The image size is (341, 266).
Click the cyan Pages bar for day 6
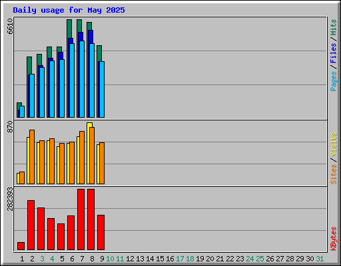72,80
